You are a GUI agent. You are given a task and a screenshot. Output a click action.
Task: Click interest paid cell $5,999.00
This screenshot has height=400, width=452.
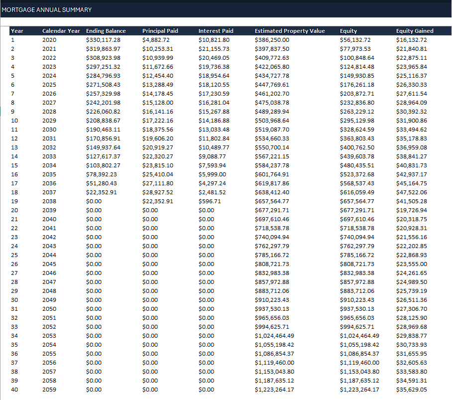tap(212, 174)
